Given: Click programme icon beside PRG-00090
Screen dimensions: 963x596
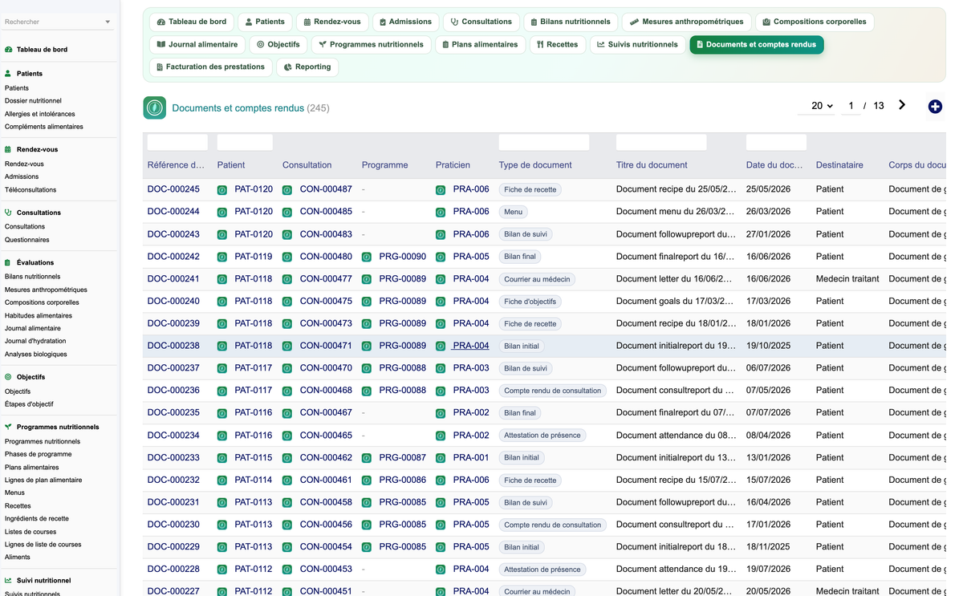Looking at the screenshot, I should point(367,257).
